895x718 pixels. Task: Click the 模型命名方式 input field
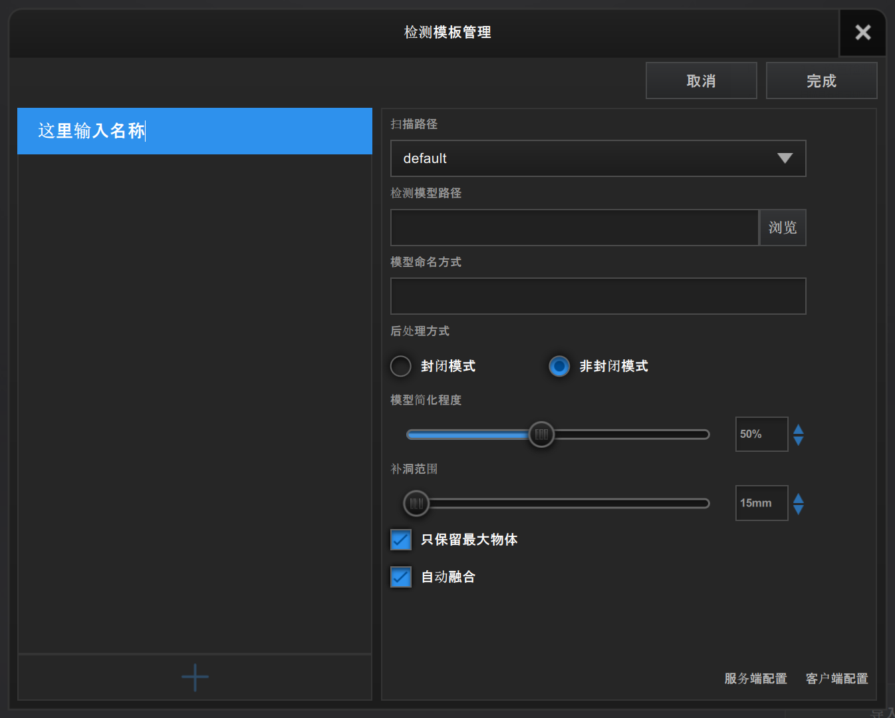598,296
